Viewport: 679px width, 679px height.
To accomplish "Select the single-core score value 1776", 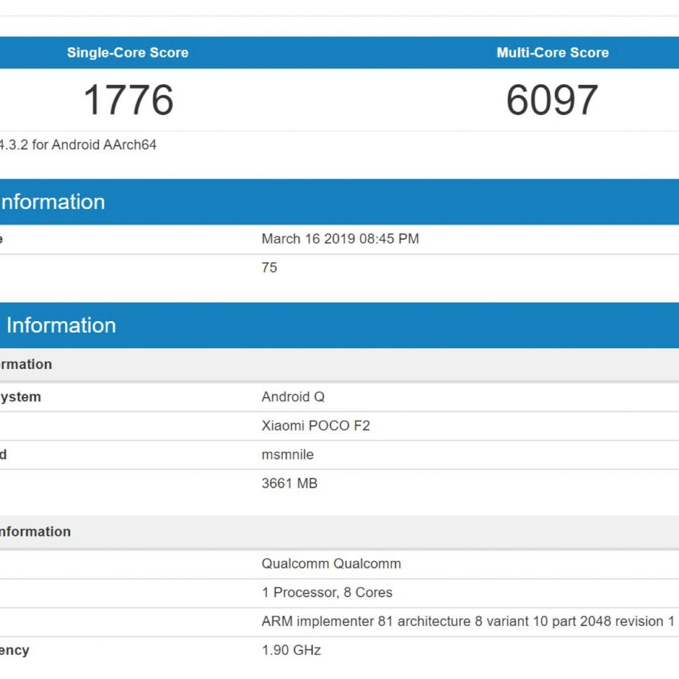I will [128, 100].
